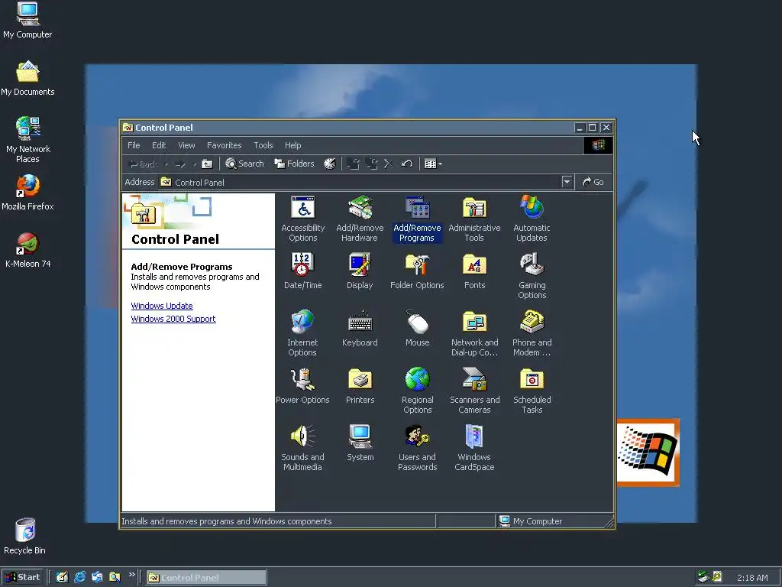Open Users and Passwords applet
The image size is (782, 587).
(x=418, y=448)
